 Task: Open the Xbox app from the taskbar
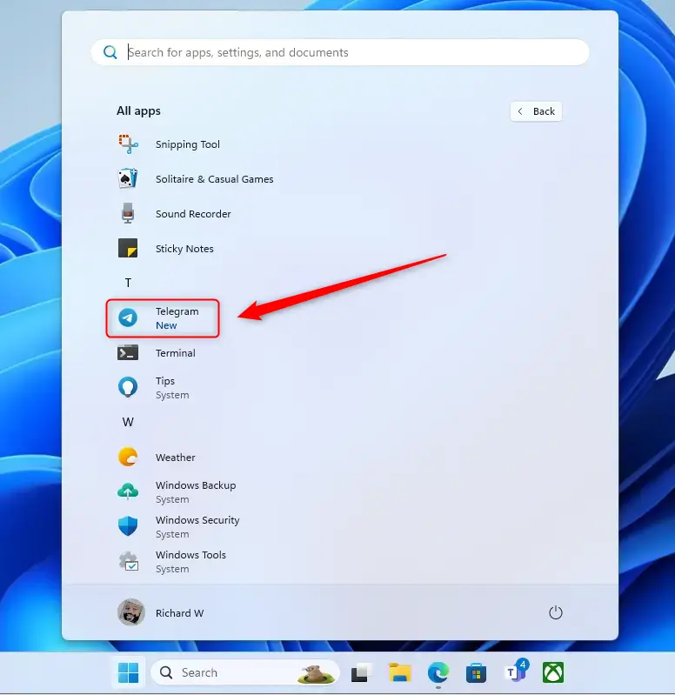tap(553, 672)
